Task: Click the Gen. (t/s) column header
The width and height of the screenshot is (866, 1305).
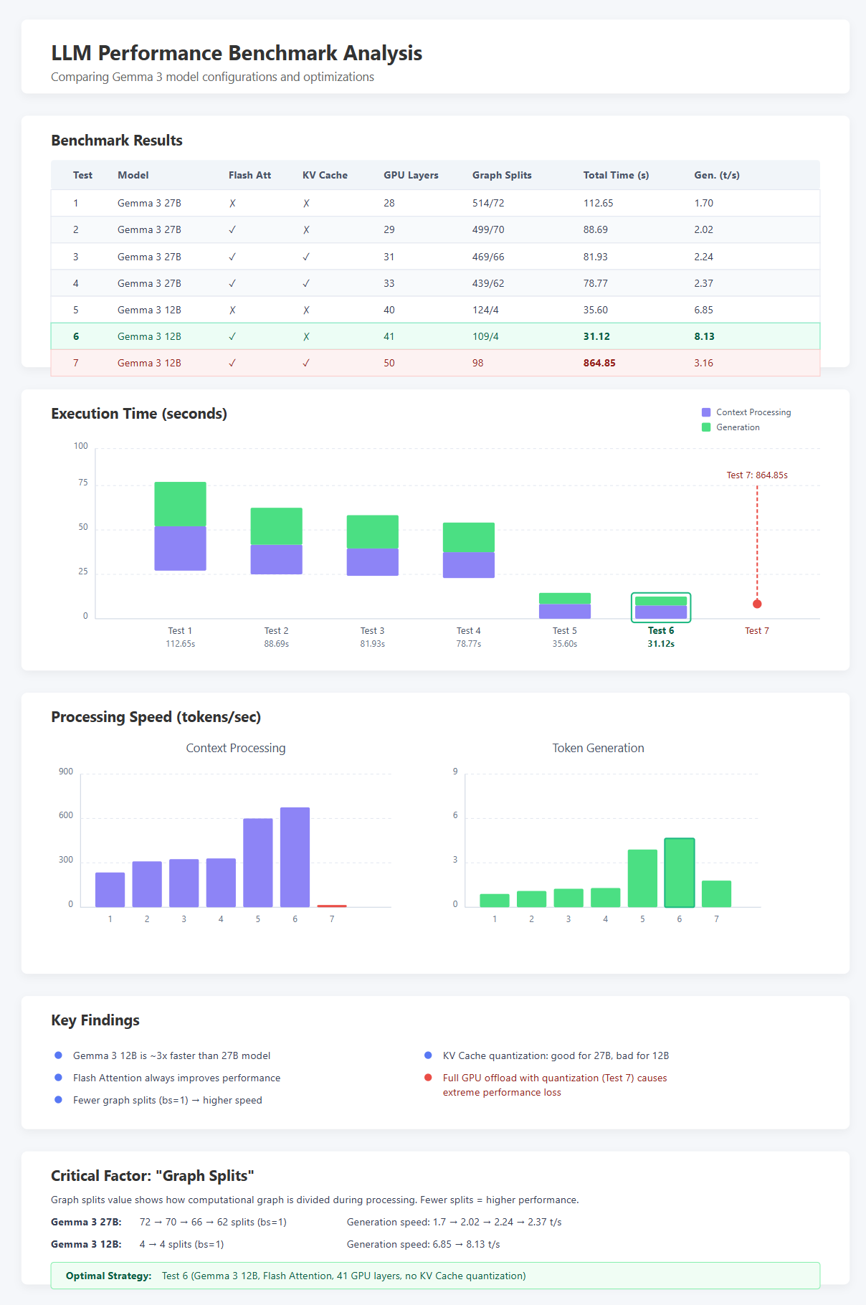Action: click(717, 175)
